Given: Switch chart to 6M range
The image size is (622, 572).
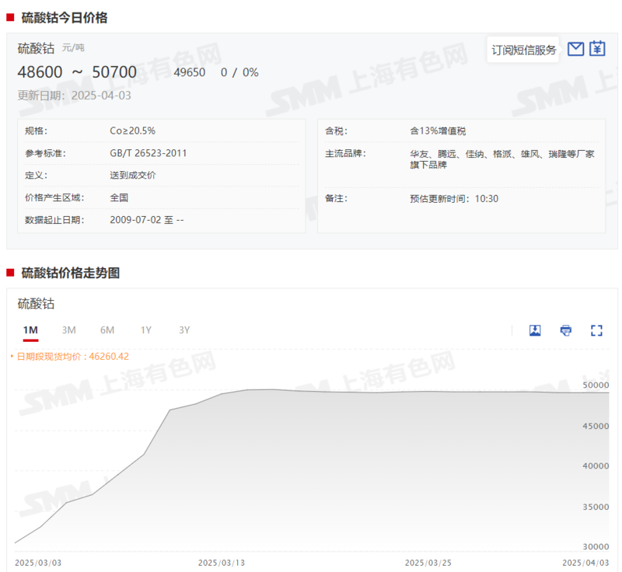Looking at the screenshot, I should pyautogui.click(x=107, y=330).
